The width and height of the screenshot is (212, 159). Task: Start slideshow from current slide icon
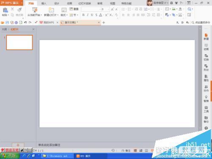point(35,10)
